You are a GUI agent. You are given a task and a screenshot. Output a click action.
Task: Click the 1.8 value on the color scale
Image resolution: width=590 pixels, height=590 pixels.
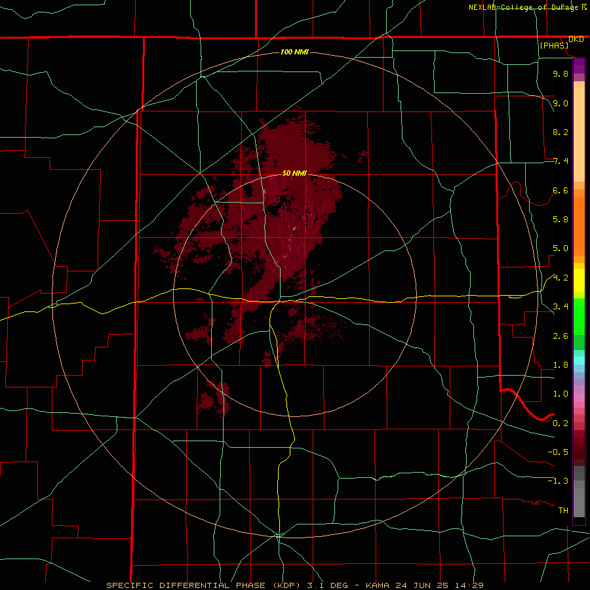(560, 365)
